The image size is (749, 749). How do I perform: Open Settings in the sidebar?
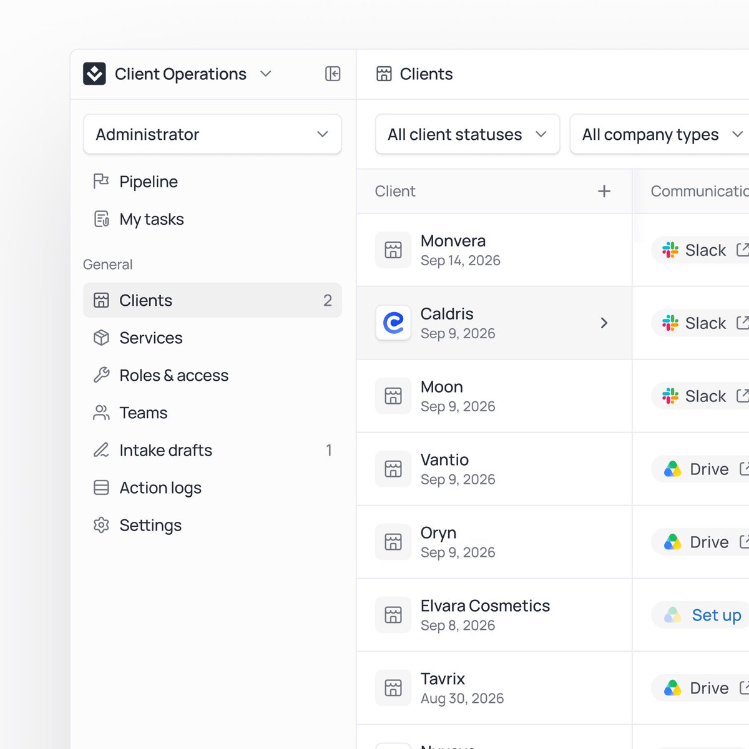pyautogui.click(x=212, y=525)
